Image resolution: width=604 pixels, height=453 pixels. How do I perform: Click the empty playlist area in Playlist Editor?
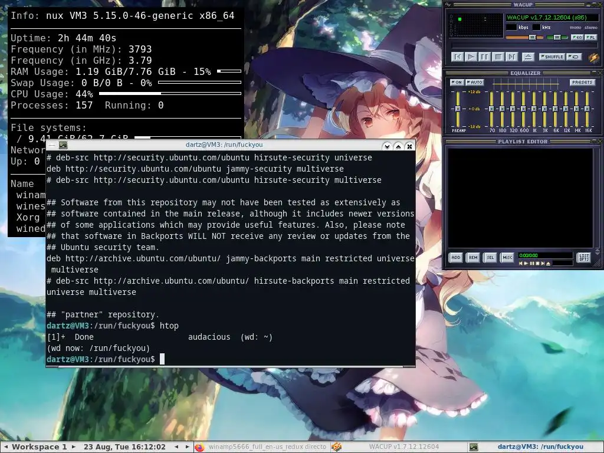(520, 198)
